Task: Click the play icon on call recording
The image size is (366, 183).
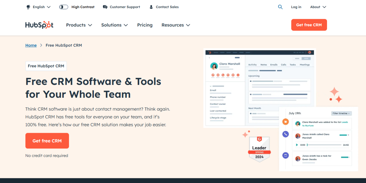Action: (x=297, y=145)
